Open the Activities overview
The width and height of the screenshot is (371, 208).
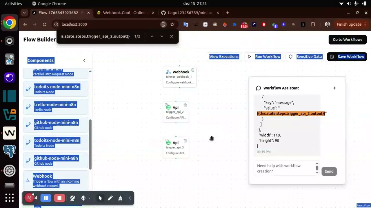coord(13,3)
